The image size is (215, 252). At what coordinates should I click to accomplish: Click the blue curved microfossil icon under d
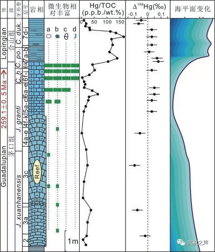click(x=75, y=36)
